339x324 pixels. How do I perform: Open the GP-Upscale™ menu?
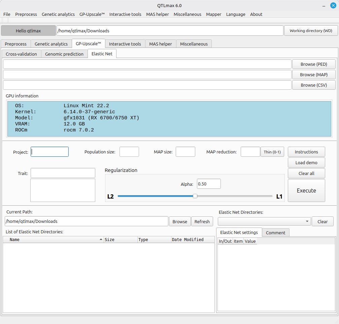[x=92, y=14]
